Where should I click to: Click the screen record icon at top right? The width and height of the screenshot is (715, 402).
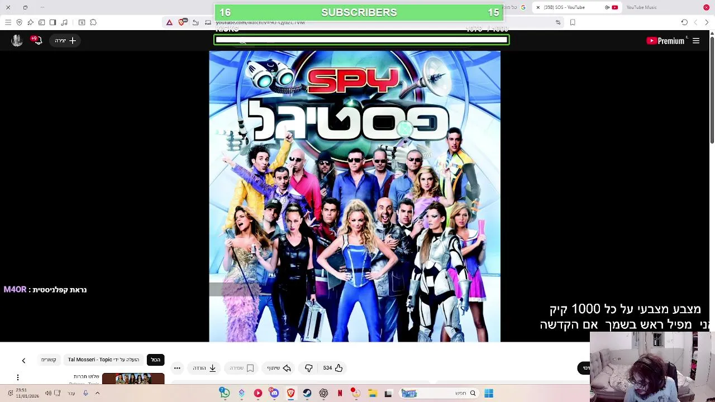coord(706,7)
